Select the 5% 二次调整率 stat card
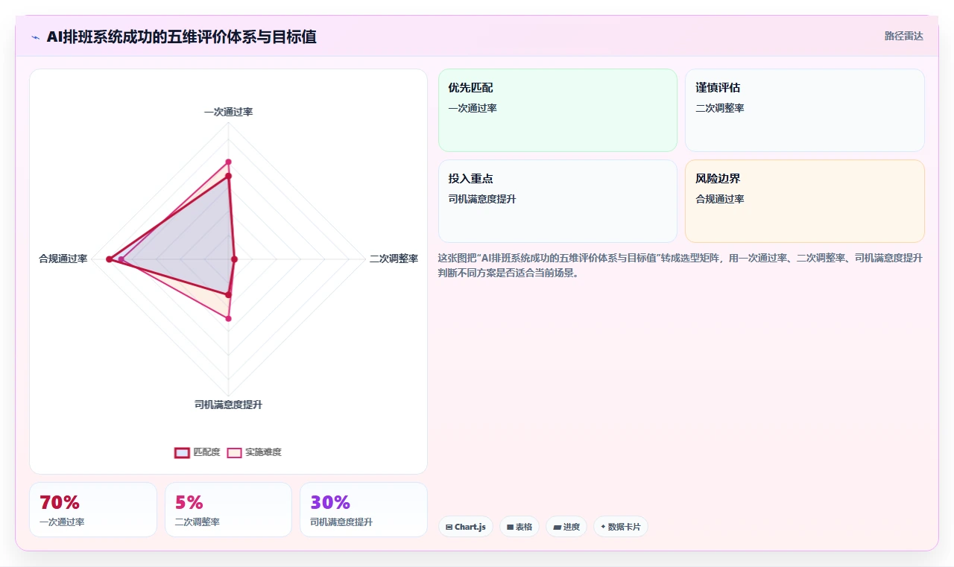 click(228, 510)
